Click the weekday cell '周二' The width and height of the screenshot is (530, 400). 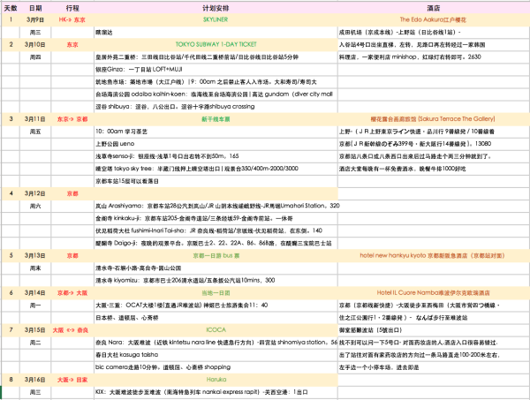(x=35, y=343)
